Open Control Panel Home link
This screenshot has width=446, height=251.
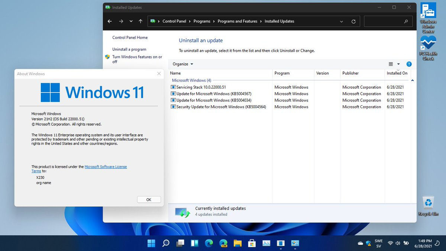pos(130,38)
